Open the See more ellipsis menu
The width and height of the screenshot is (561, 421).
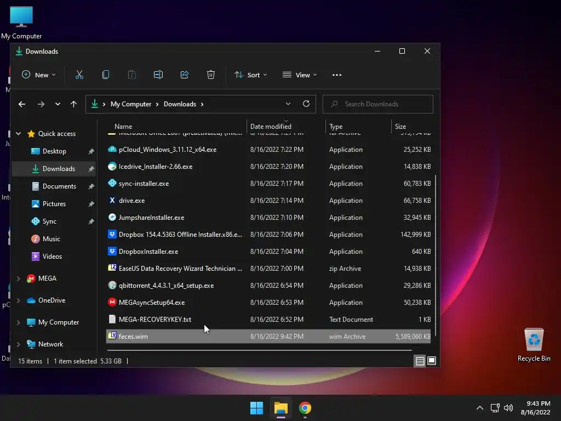click(x=337, y=75)
